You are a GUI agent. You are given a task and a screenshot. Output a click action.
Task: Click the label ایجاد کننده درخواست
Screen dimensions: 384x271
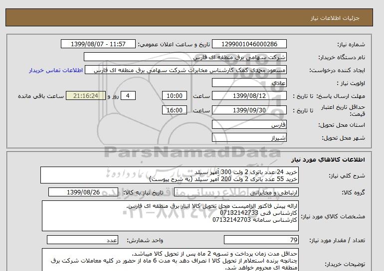337,70
